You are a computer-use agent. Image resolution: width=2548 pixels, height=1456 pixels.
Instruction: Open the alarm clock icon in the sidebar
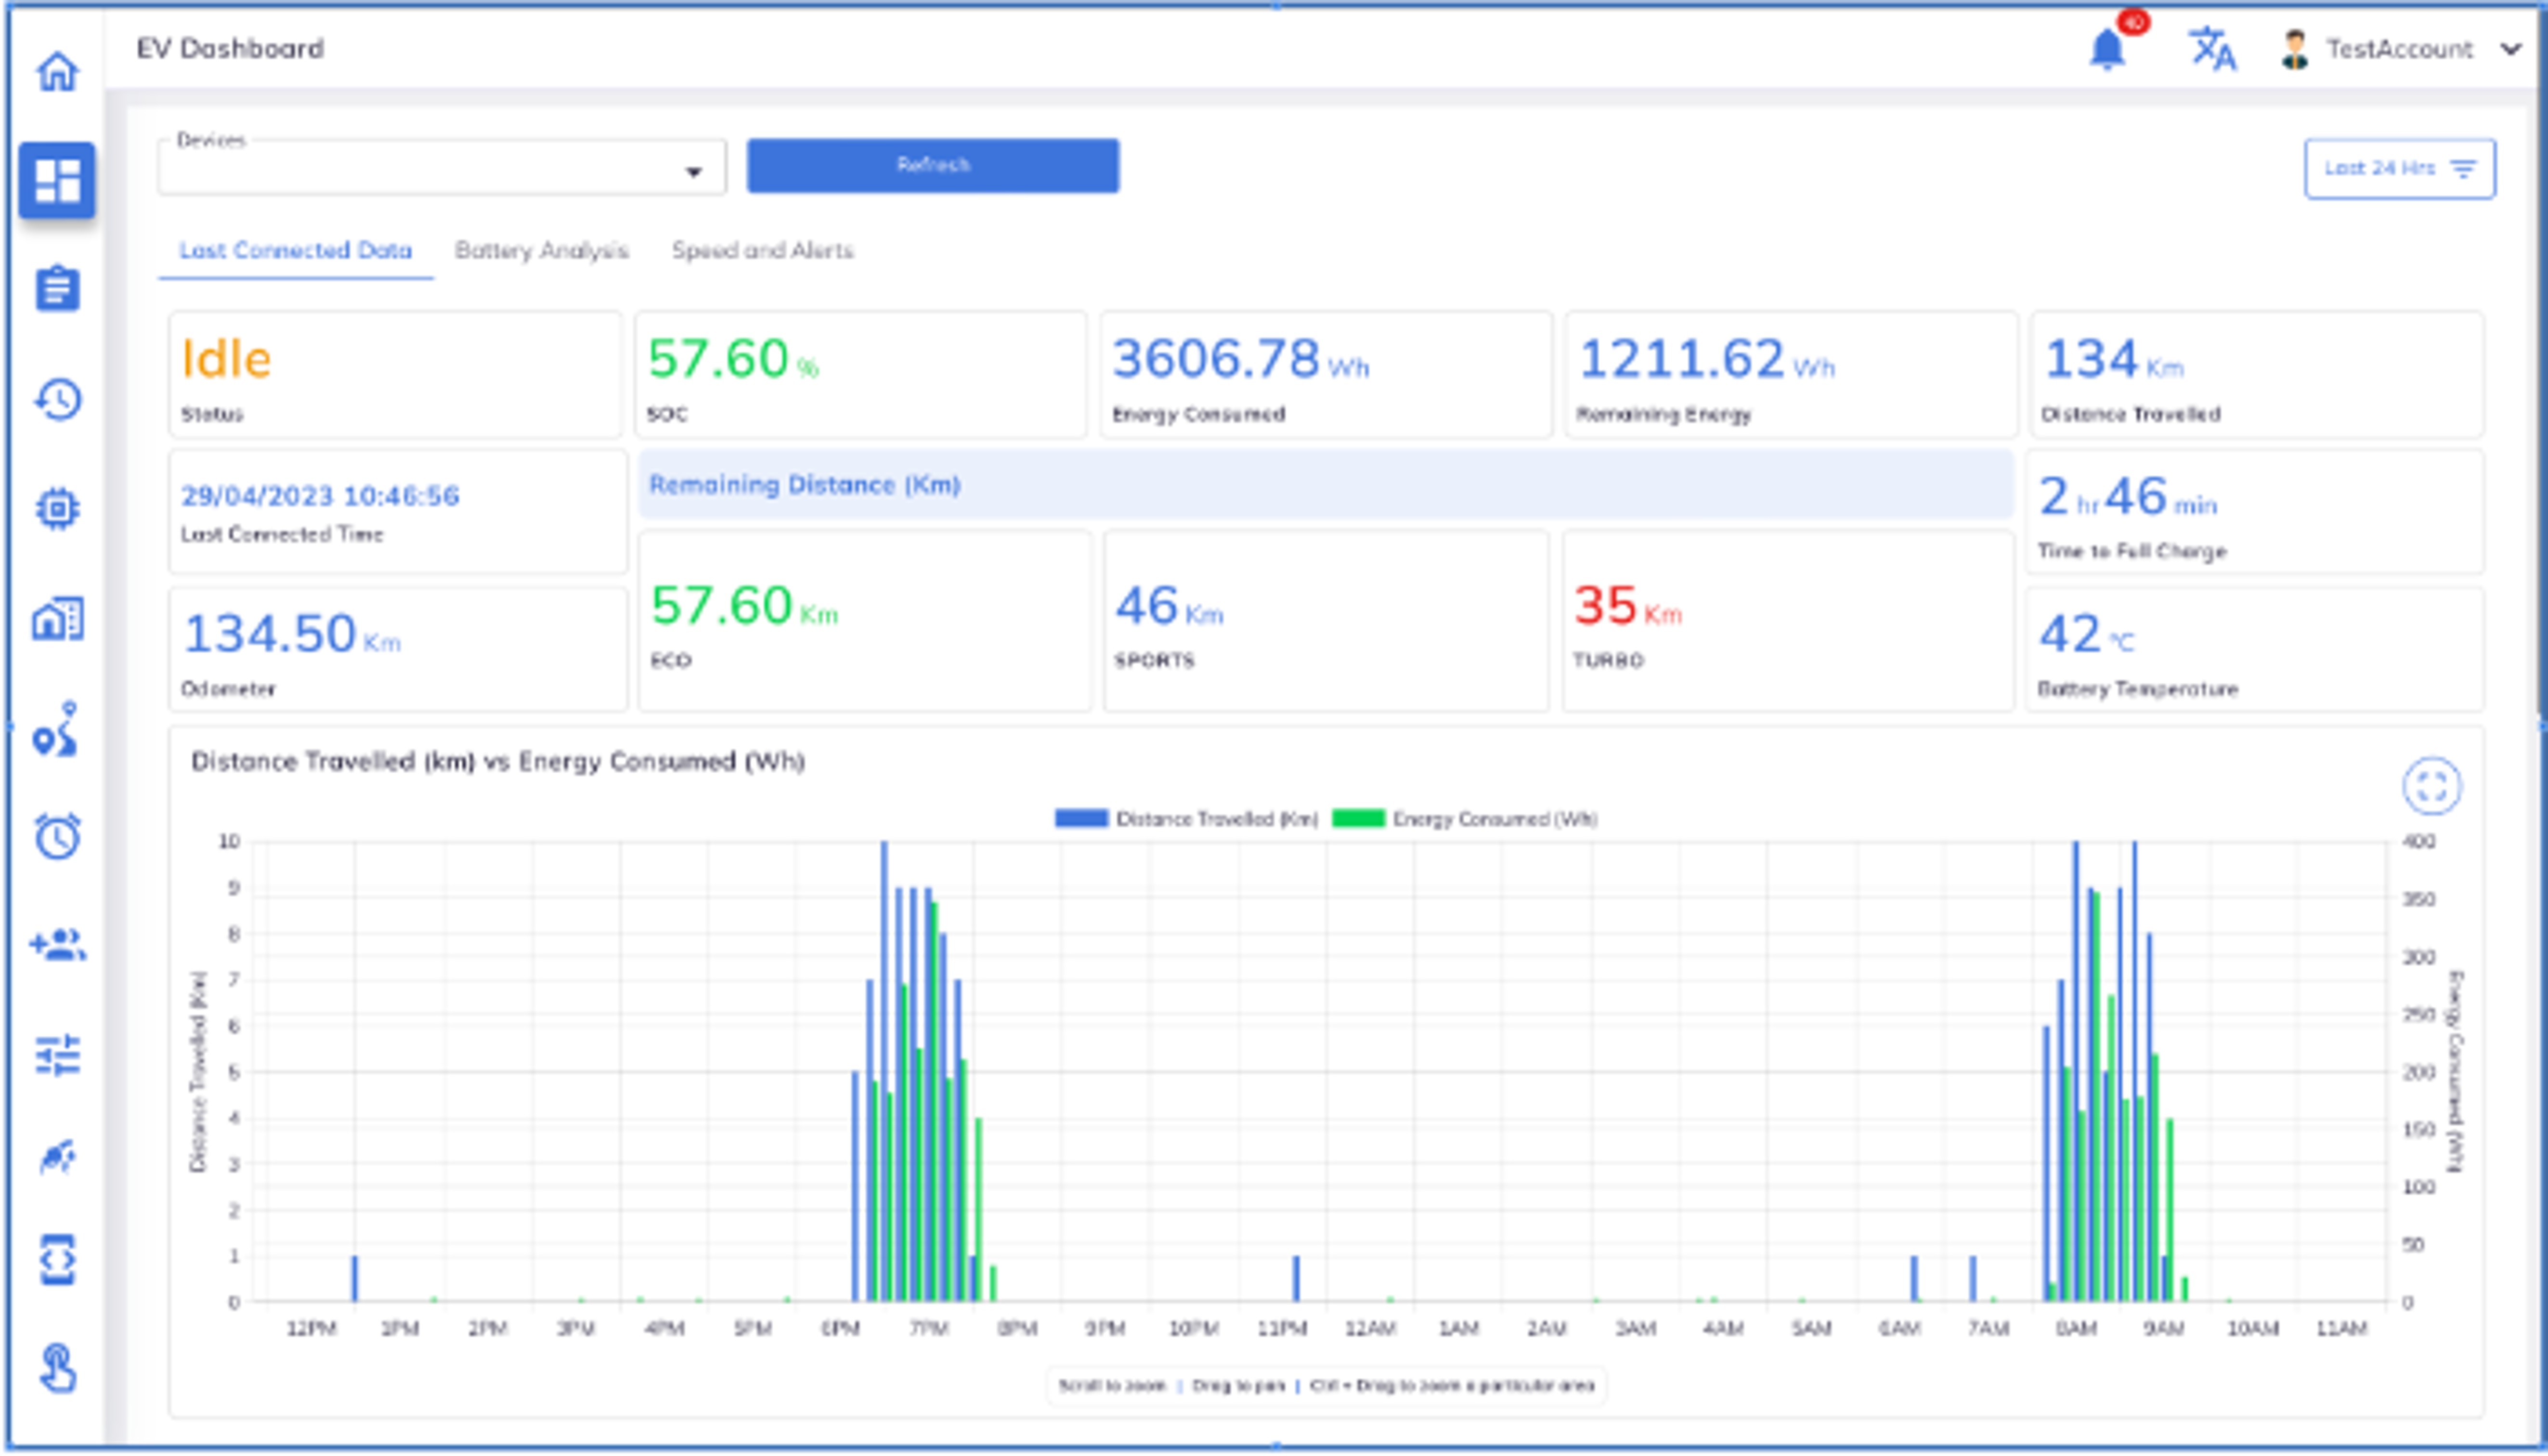pos(57,837)
